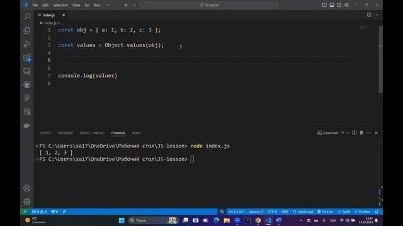
Task: Open the Docker view in activity bar
Action: tap(26, 126)
